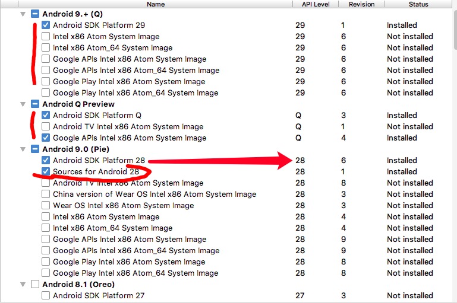Select the 'Android SDK Platform 29' row text
The image size is (457, 303).
(99, 25)
